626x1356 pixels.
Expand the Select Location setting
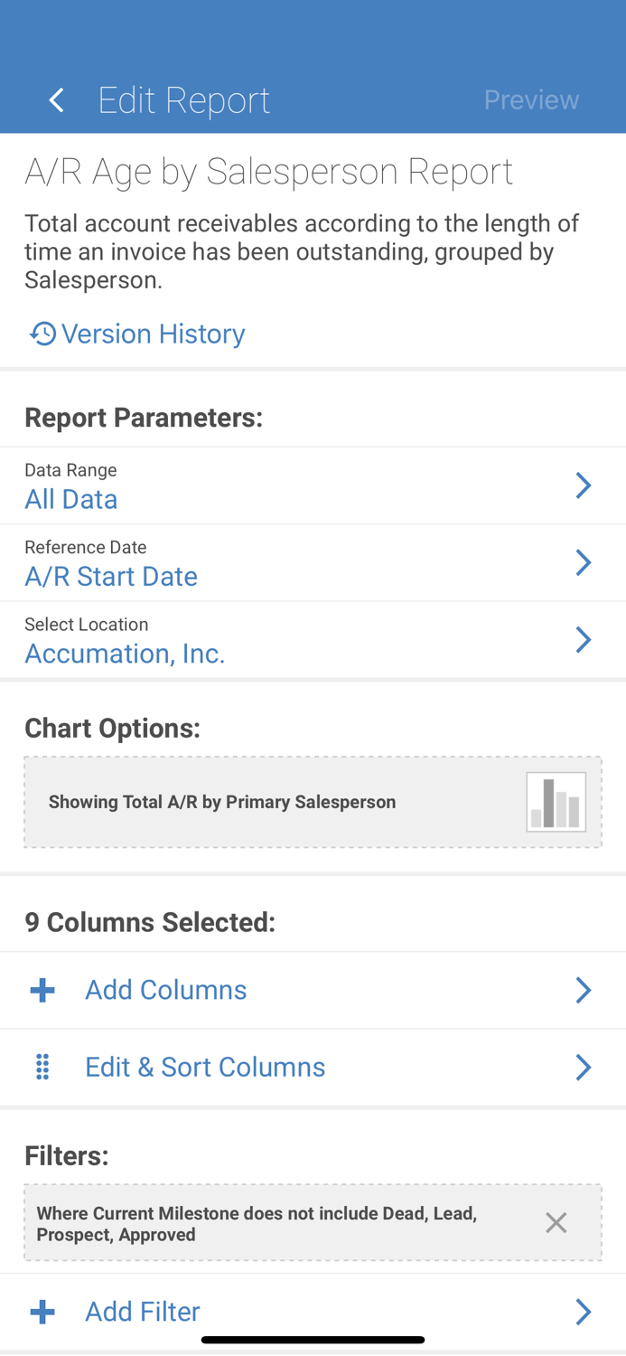click(x=584, y=639)
